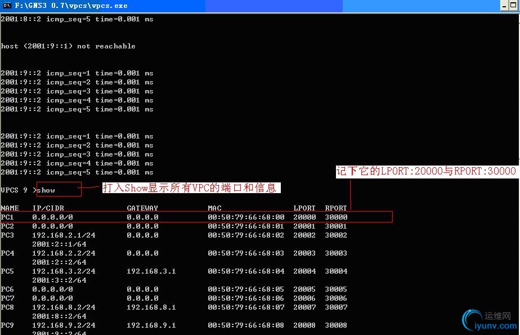Click gateway value 192.168.3.1

[x=151, y=271]
